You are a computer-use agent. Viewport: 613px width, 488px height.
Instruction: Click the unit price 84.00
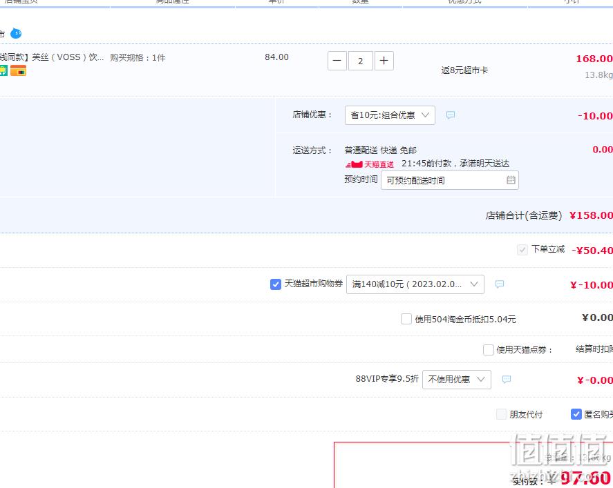pyautogui.click(x=277, y=57)
